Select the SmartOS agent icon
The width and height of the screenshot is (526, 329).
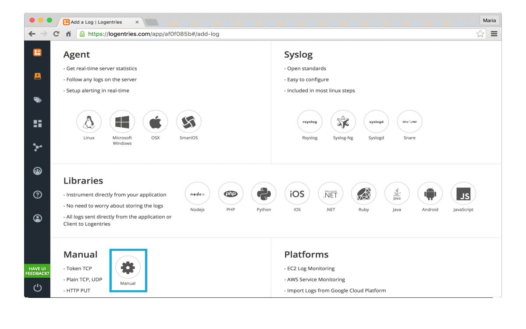coord(189,122)
